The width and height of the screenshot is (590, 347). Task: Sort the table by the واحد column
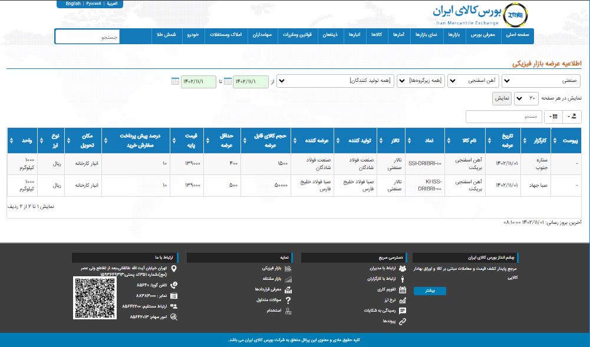22,141
